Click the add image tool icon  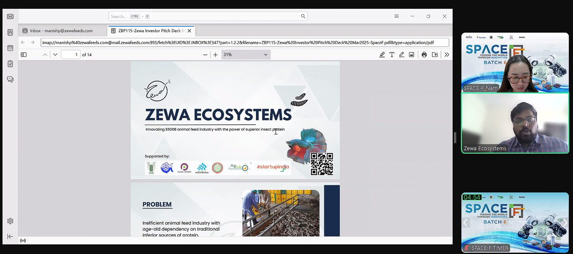pos(412,55)
